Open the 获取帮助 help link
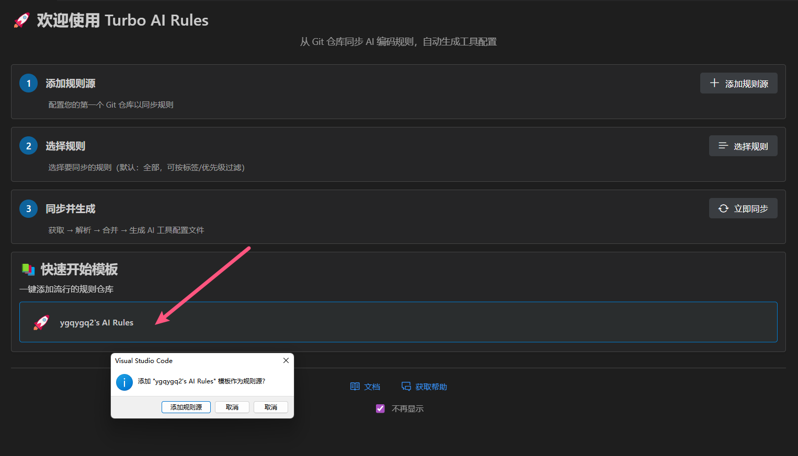This screenshot has height=456, width=798. [x=431, y=387]
